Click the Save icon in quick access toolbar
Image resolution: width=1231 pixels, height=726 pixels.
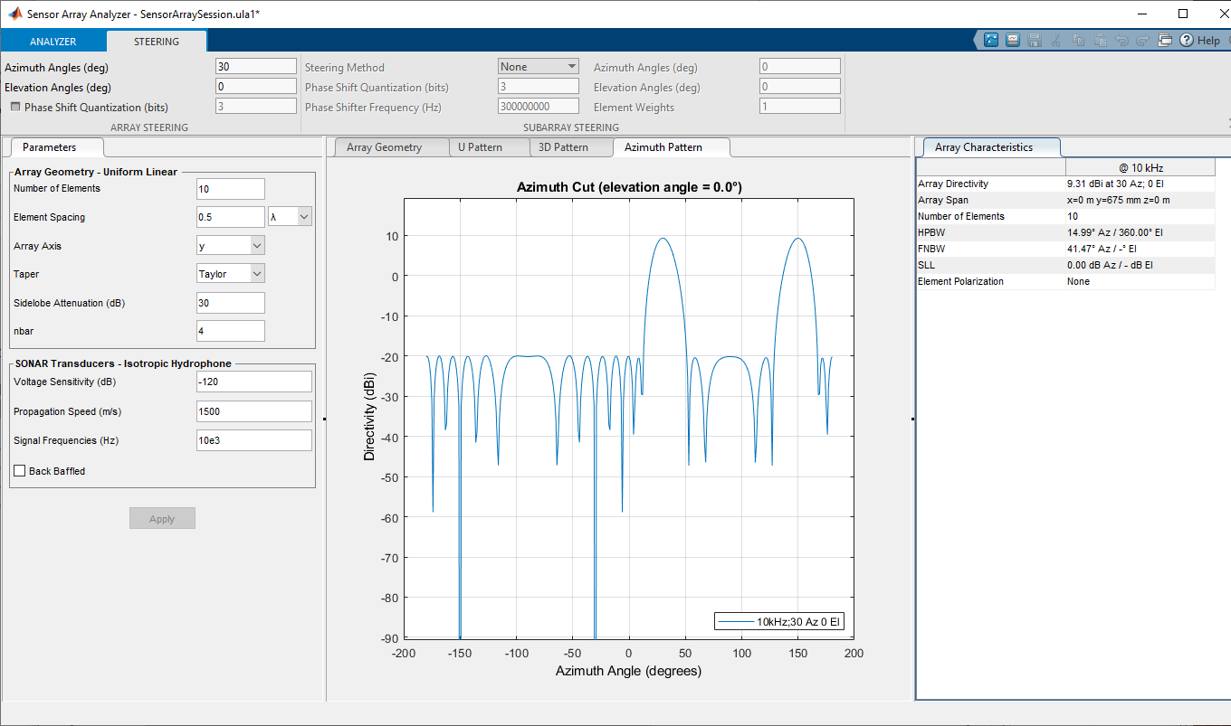click(1034, 40)
